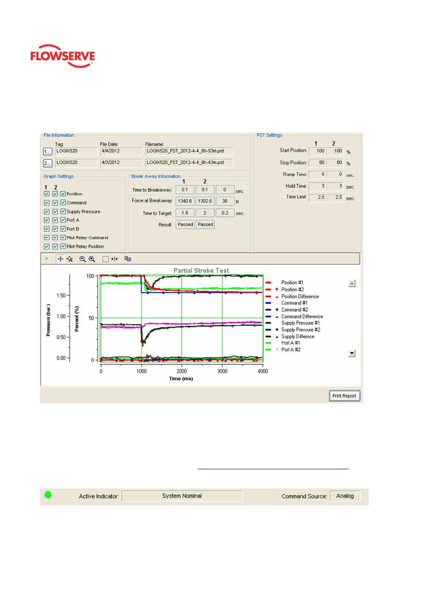Toggle the Command difference checkbox
Viewport: 422px width, 597px height.
(x=63, y=202)
